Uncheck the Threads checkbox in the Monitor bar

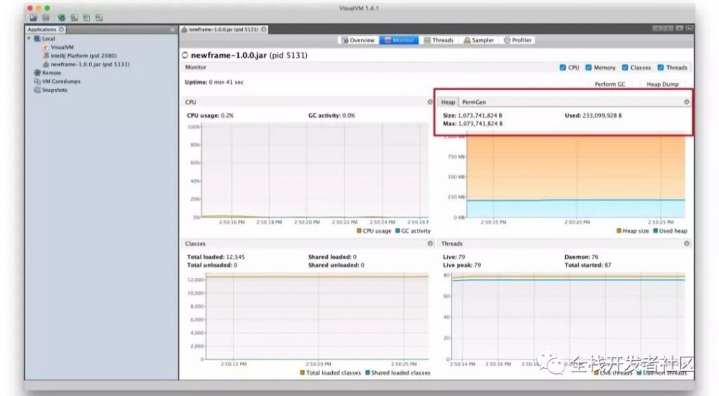pyautogui.click(x=660, y=67)
